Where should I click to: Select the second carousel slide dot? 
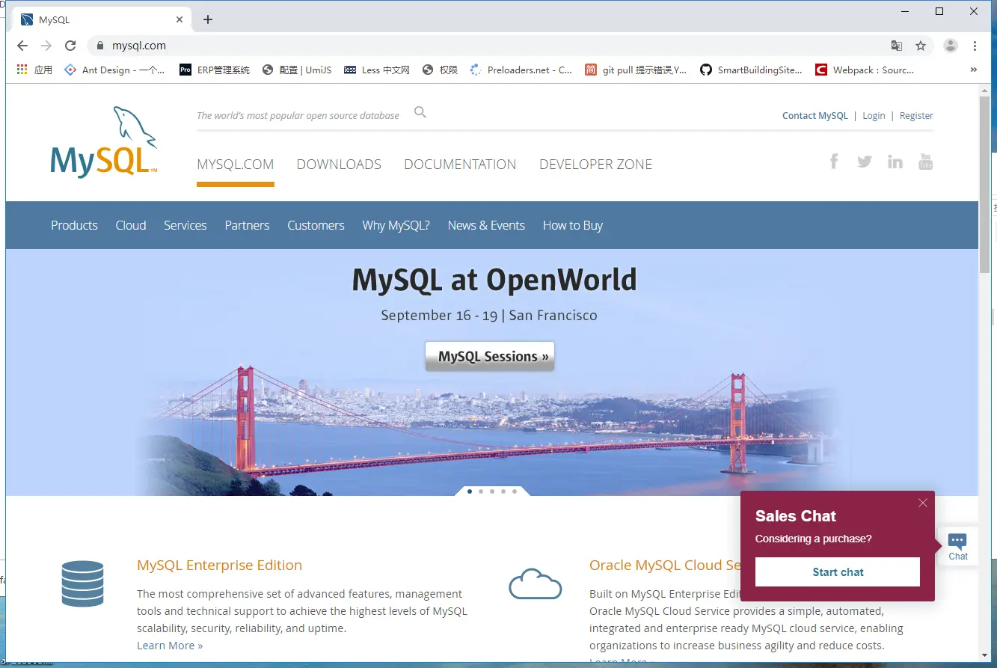click(481, 491)
